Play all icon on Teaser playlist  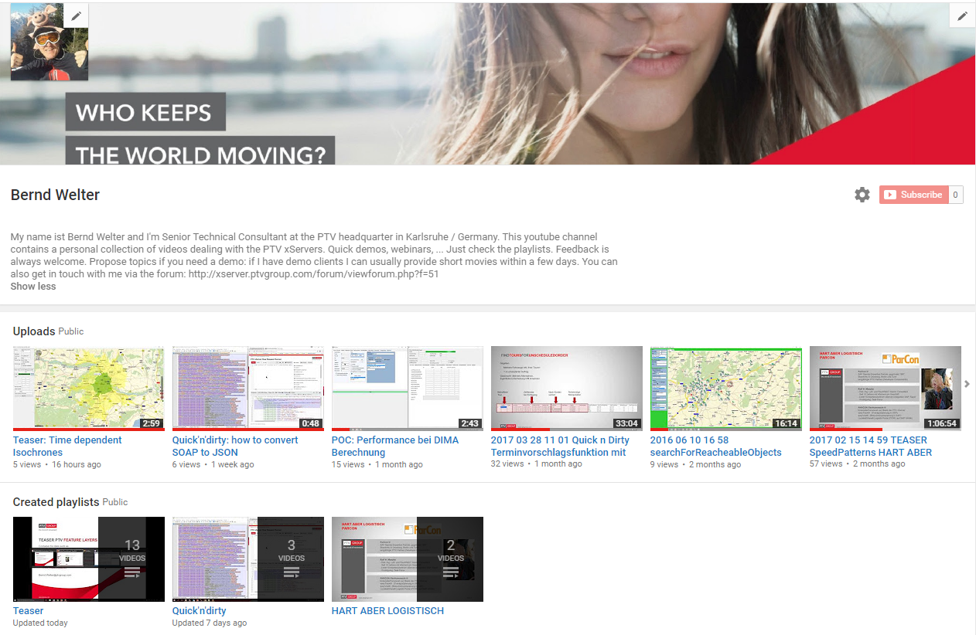[x=132, y=572]
